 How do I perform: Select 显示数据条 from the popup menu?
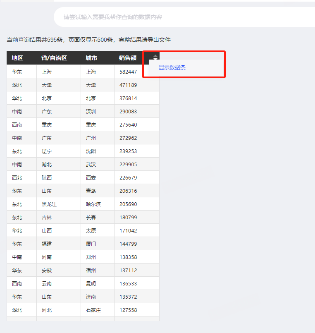click(x=172, y=67)
